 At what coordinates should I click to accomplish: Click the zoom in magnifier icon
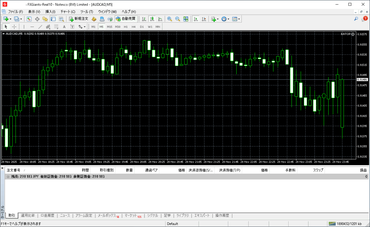pyautogui.click(x=169, y=19)
